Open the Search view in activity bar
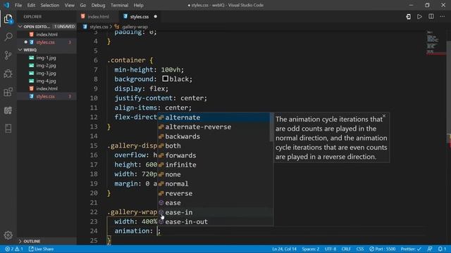 click(x=8, y=37)
